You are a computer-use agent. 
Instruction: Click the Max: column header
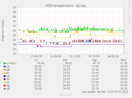pyautogui.click(x=124, y=60)
